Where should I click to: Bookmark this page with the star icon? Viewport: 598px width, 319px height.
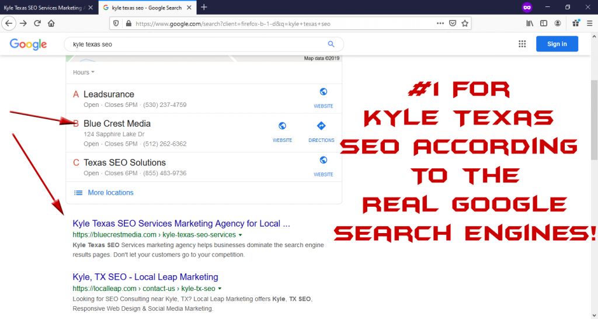point(465,23)
